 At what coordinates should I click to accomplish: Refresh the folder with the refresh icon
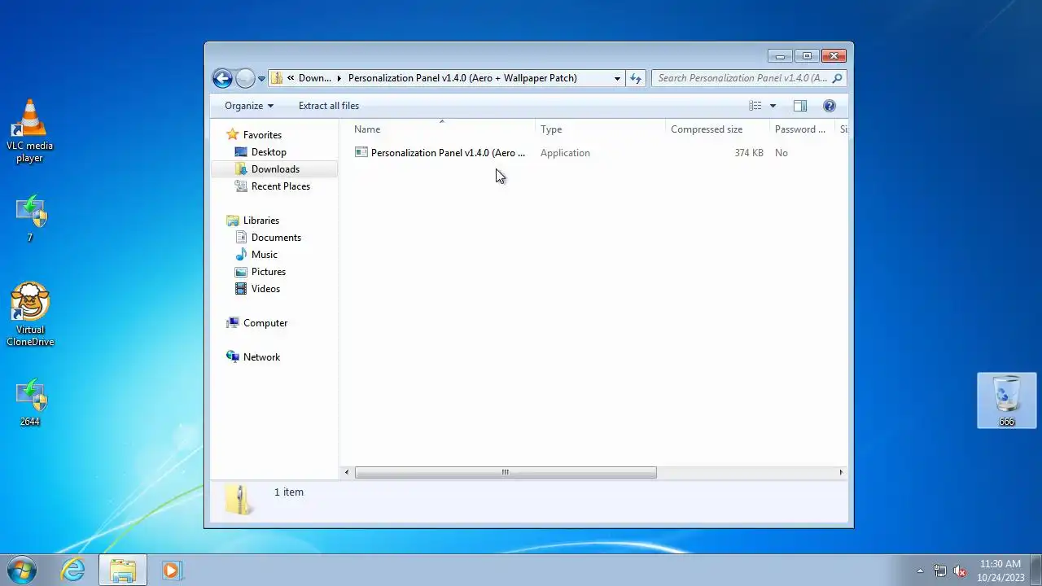pos(636,78)
